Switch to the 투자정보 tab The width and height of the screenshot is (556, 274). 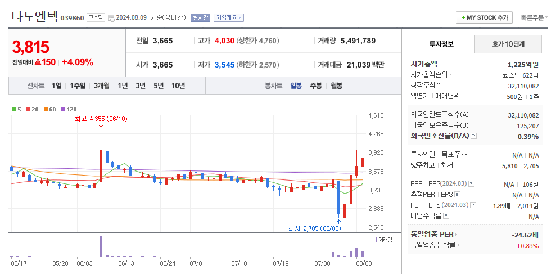click(x=441, y=44)
